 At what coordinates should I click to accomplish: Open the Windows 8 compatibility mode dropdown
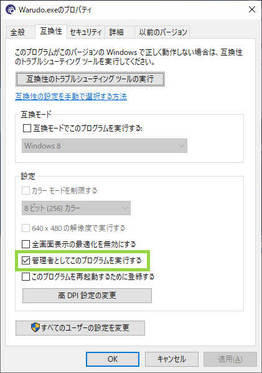tap(105, 145)
